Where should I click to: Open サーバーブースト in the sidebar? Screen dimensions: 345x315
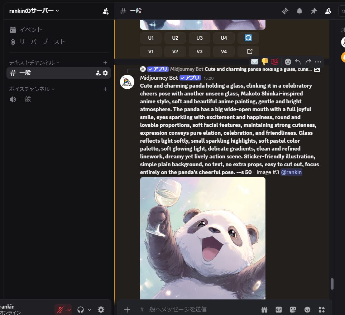pos(42,42)
